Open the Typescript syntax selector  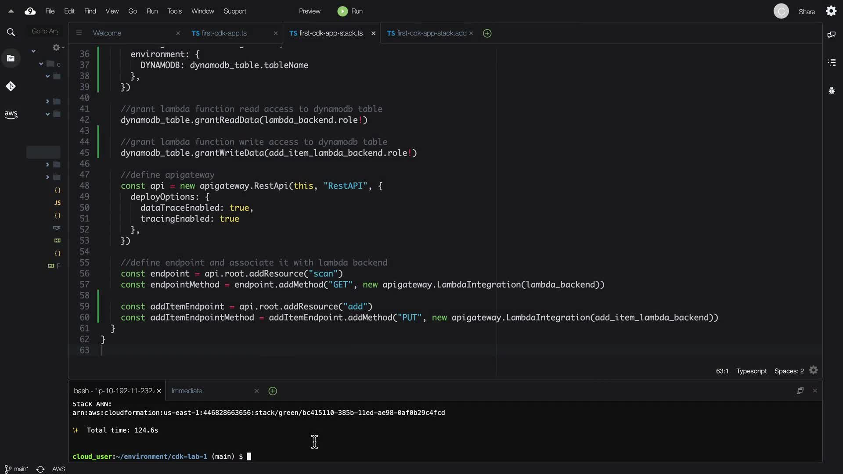tap(751, 371)
